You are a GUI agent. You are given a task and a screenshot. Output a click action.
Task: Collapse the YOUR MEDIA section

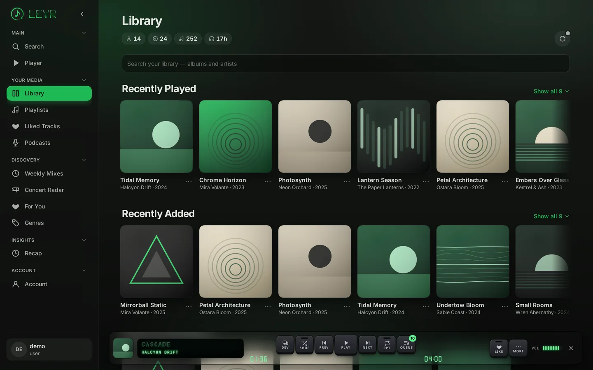84,80
